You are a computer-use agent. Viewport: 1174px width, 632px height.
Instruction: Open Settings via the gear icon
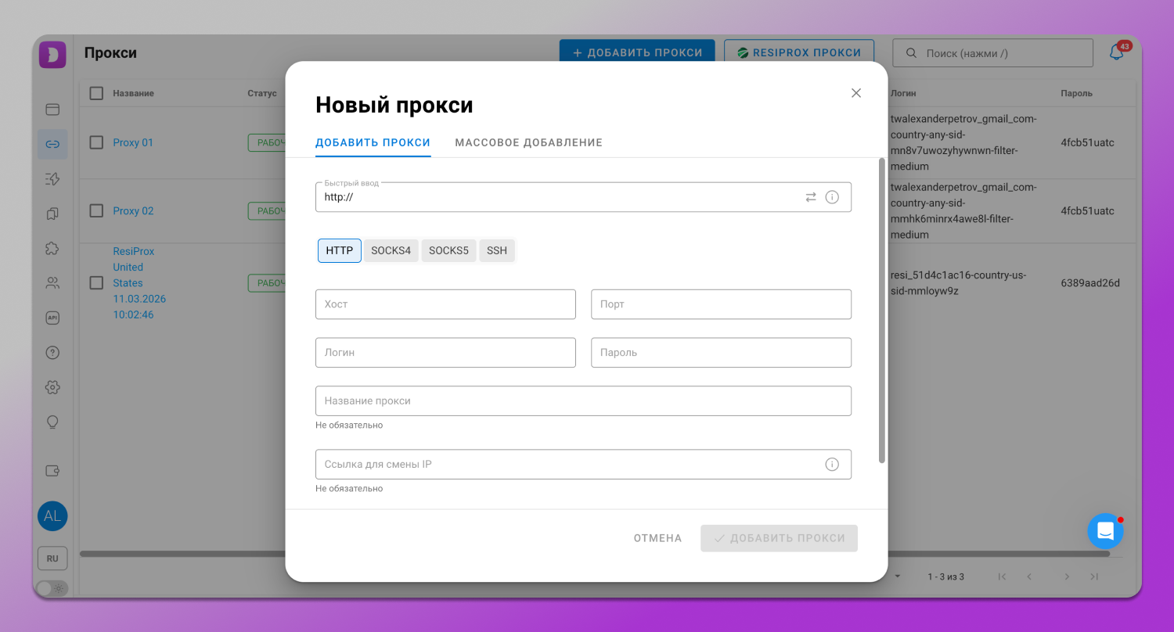pos(52,386)
